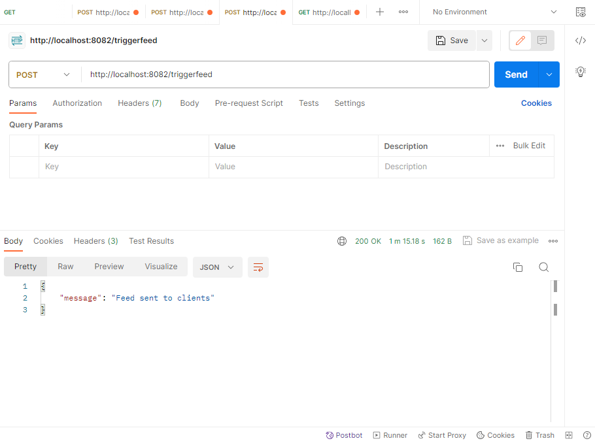The image size is (595, 443).
Task: Click the copy response icon
Action: pos(517,267)
